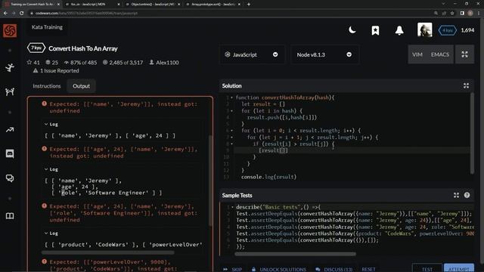This screenshot has width=484, height=272.
Task: Click the ATTEMPT button
Action: 459,268
